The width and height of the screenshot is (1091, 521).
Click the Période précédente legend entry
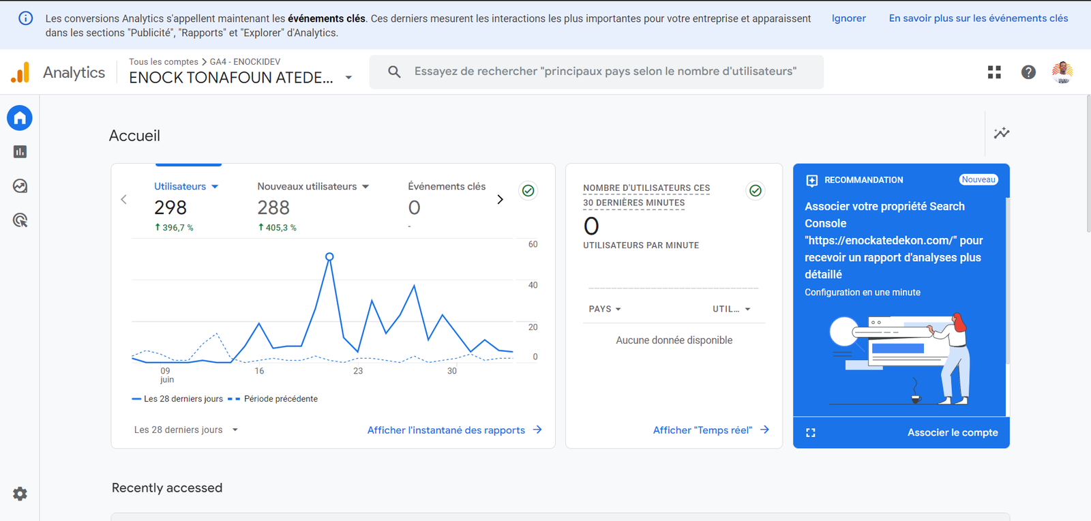pyautogui.click(x=273, y=399)
